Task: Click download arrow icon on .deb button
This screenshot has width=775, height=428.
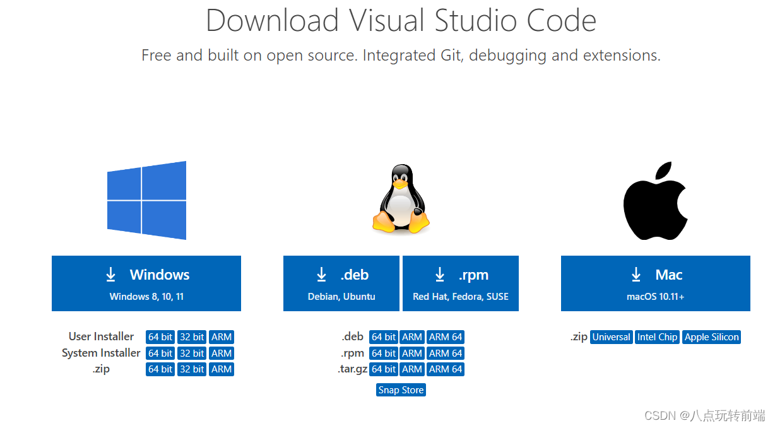Action: point(321,275)
